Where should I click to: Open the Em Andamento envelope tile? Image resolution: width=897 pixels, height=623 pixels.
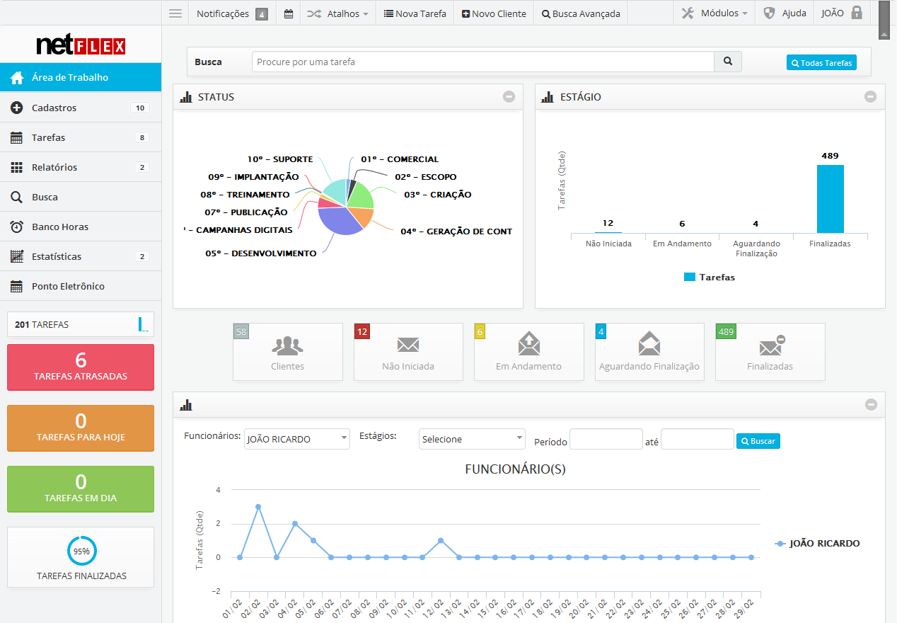[x=528, y=352]
